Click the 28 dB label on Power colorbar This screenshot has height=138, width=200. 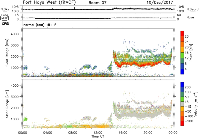pos(186,36)
